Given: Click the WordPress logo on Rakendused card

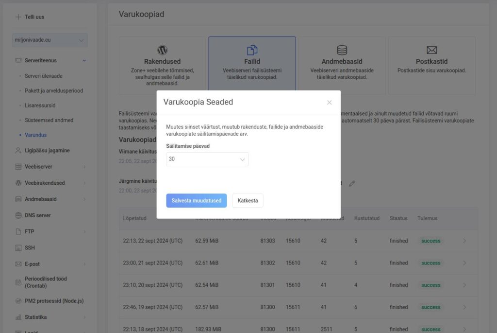Looking at the screenshot, I should [x=162, y=50].
